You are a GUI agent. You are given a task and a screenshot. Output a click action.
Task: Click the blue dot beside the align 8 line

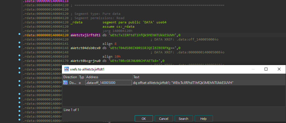click(x=19, y=44)
